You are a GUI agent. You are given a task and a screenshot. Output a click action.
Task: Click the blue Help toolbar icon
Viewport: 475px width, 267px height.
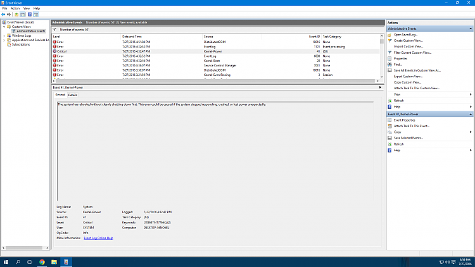coord(30,15)
